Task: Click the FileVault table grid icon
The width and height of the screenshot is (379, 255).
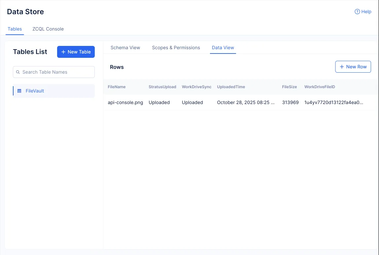Action: click(x=19, y=91)
